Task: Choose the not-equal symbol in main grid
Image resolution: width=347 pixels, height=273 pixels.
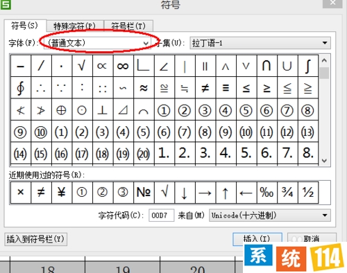Action: click(205, 88)
